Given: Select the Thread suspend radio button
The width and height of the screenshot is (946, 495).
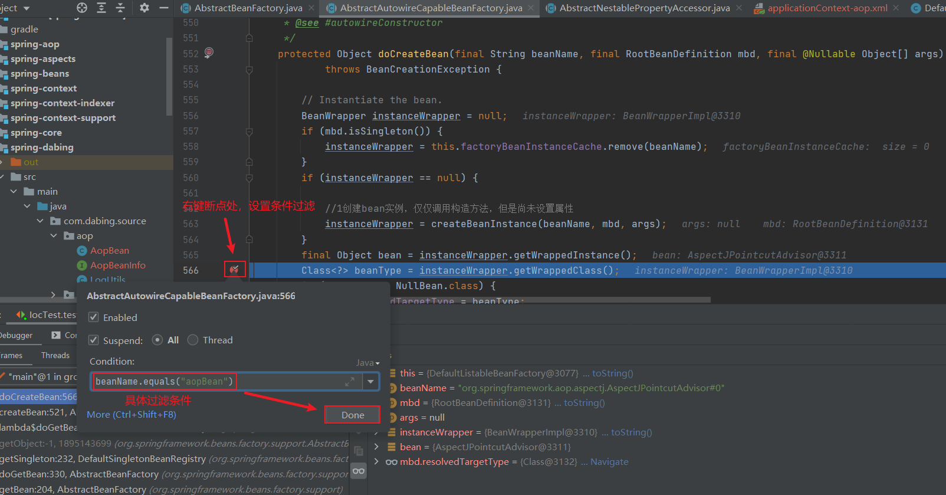Looking at the screenshot, I should 193,340.
